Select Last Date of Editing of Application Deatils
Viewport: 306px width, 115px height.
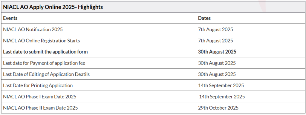tap(46, 74)
